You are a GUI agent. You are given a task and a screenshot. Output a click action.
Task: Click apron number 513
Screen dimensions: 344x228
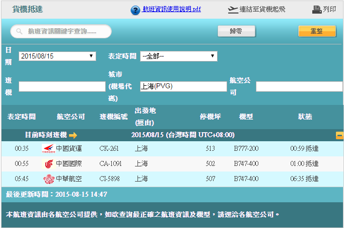pos(211,149)
